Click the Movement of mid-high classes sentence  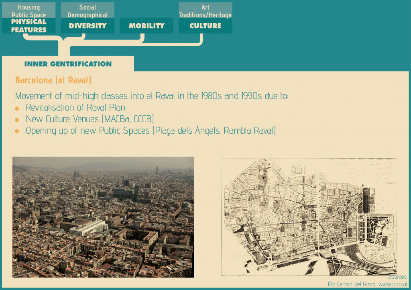[151, 96]
